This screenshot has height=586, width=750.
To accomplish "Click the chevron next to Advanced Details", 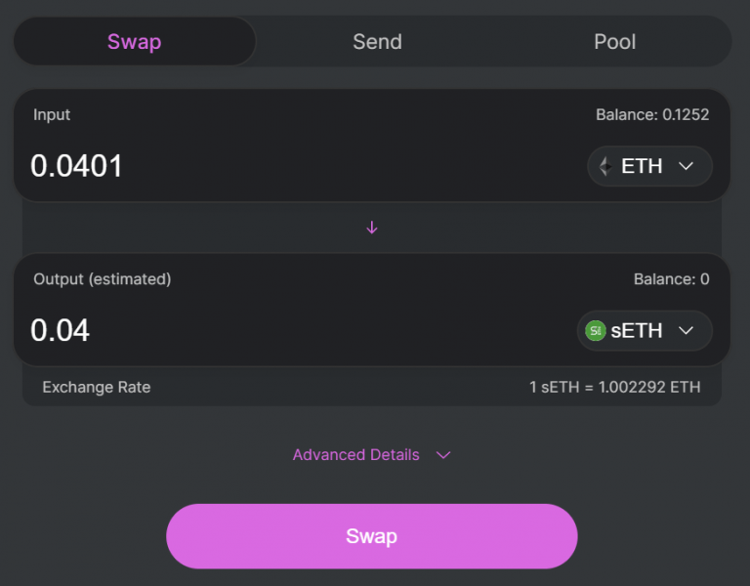I will [x=443, y=455].
